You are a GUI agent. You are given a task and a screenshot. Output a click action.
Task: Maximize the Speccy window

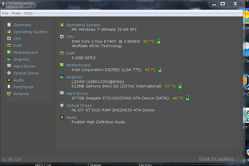pos(223,4)
